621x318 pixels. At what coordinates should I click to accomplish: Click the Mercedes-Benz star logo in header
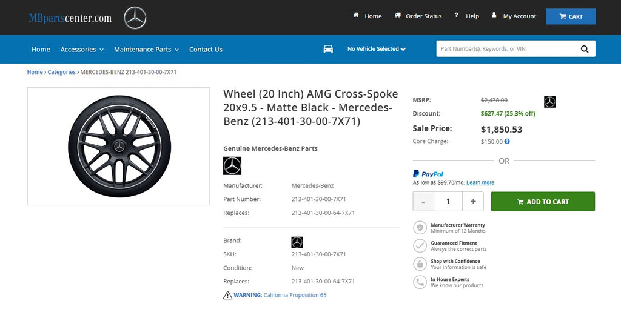[135, 18]
